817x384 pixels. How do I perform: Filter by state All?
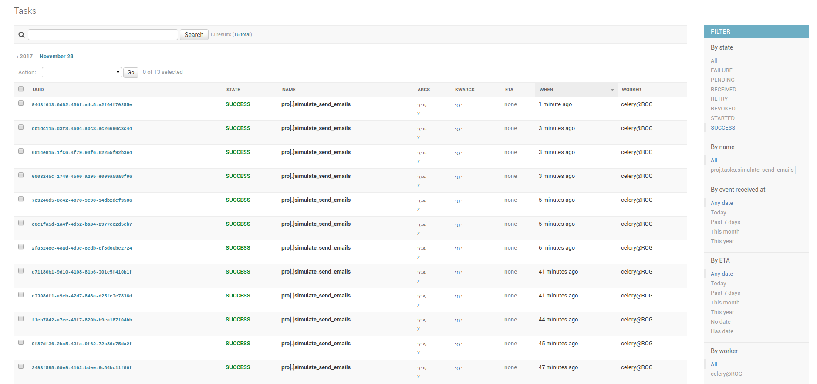pos(714,61)
